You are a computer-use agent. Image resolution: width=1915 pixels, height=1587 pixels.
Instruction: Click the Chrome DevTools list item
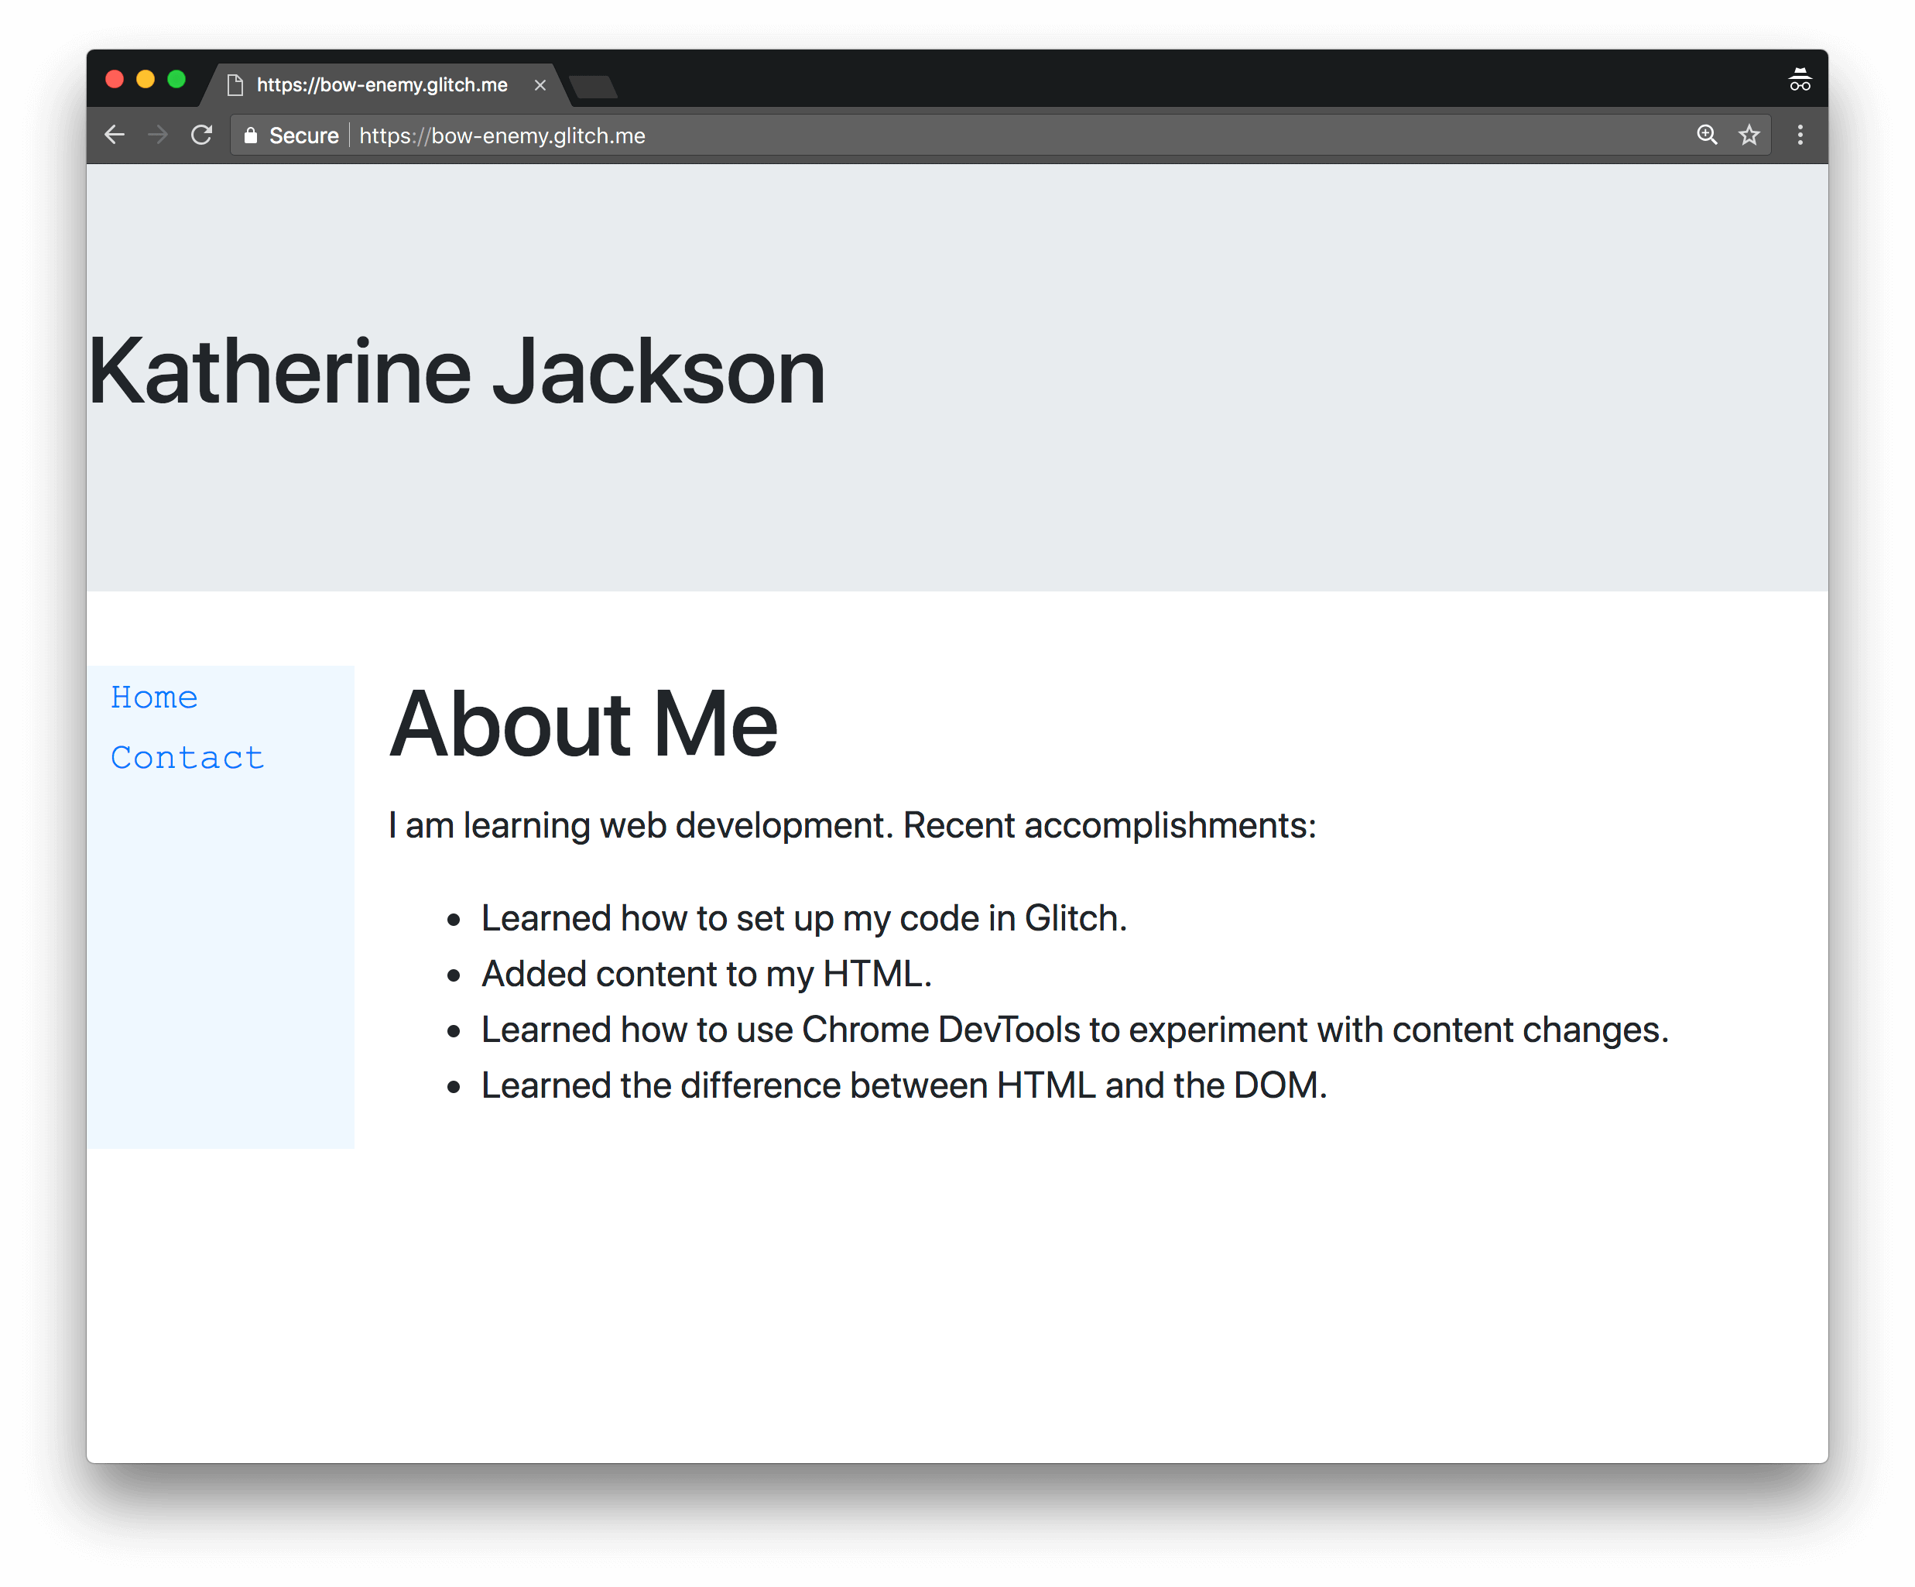tap(1075, 1030)
